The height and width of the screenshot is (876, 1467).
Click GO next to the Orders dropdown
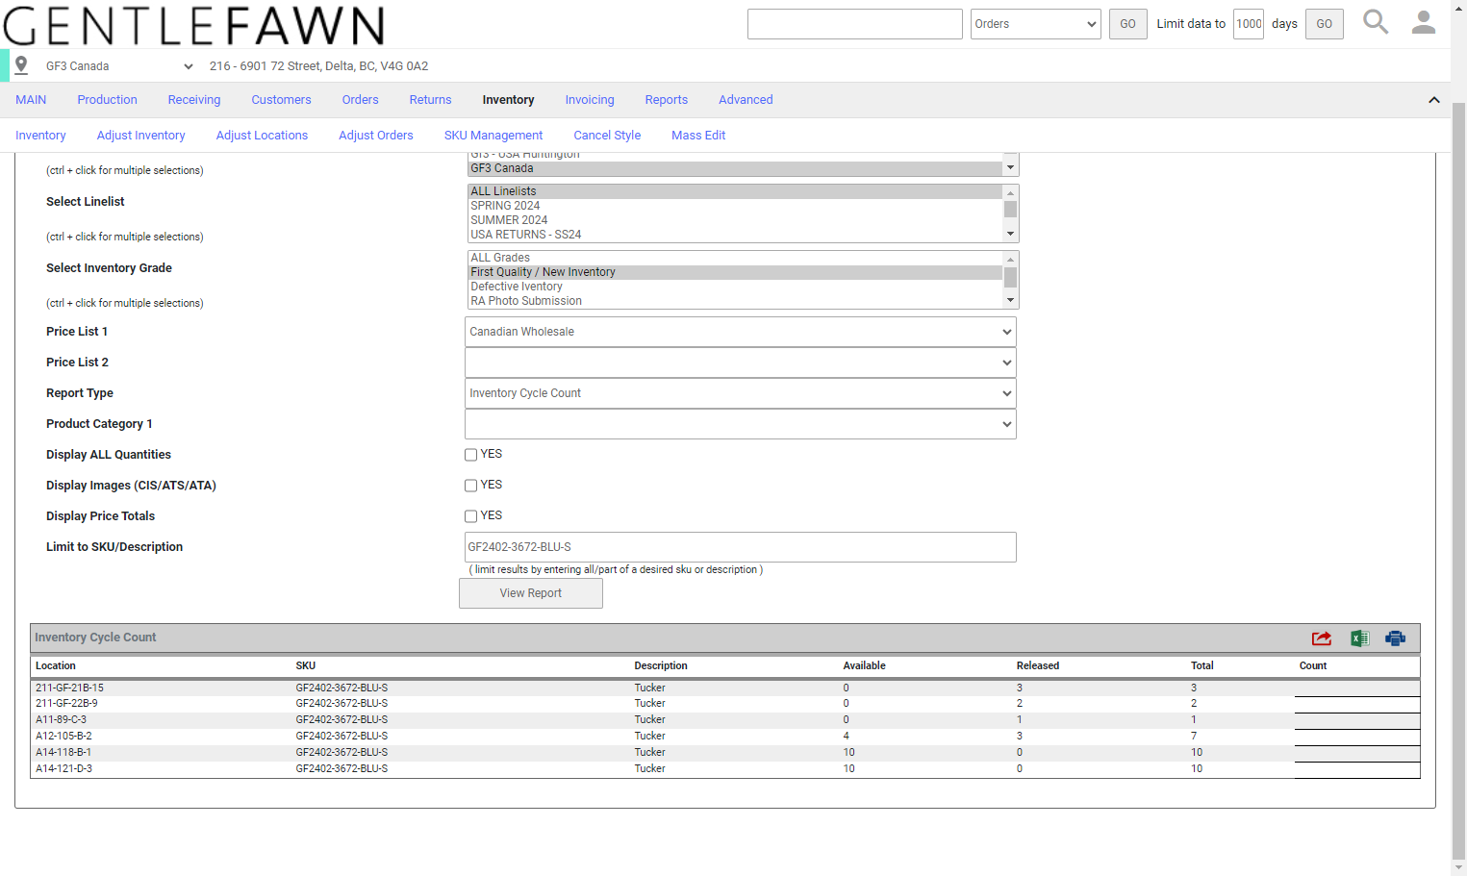click(x=1128, y=24)
